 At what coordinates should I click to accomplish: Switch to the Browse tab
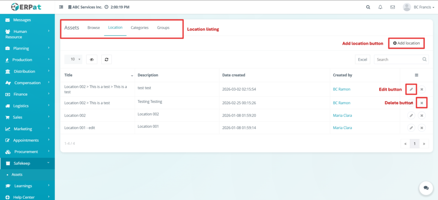(x=94, y=28)
